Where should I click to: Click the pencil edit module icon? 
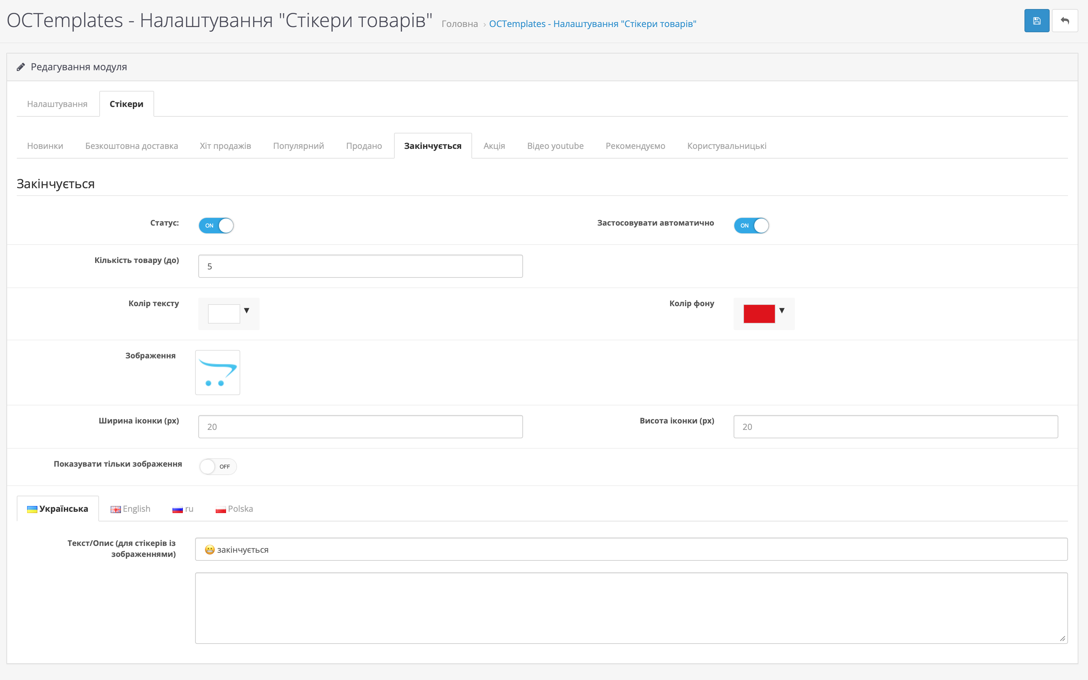click(x=21, y=67)
